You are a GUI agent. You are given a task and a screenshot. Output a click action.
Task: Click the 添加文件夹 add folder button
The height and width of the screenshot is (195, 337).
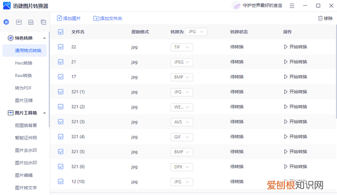tap(107, 18)
